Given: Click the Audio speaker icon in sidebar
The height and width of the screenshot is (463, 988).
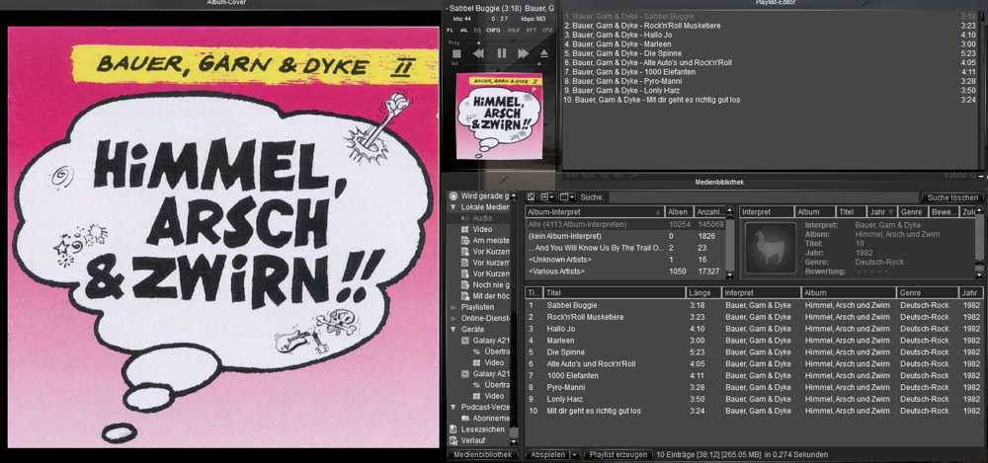Looking at the screenshot, I should click(x=464, y=218).
